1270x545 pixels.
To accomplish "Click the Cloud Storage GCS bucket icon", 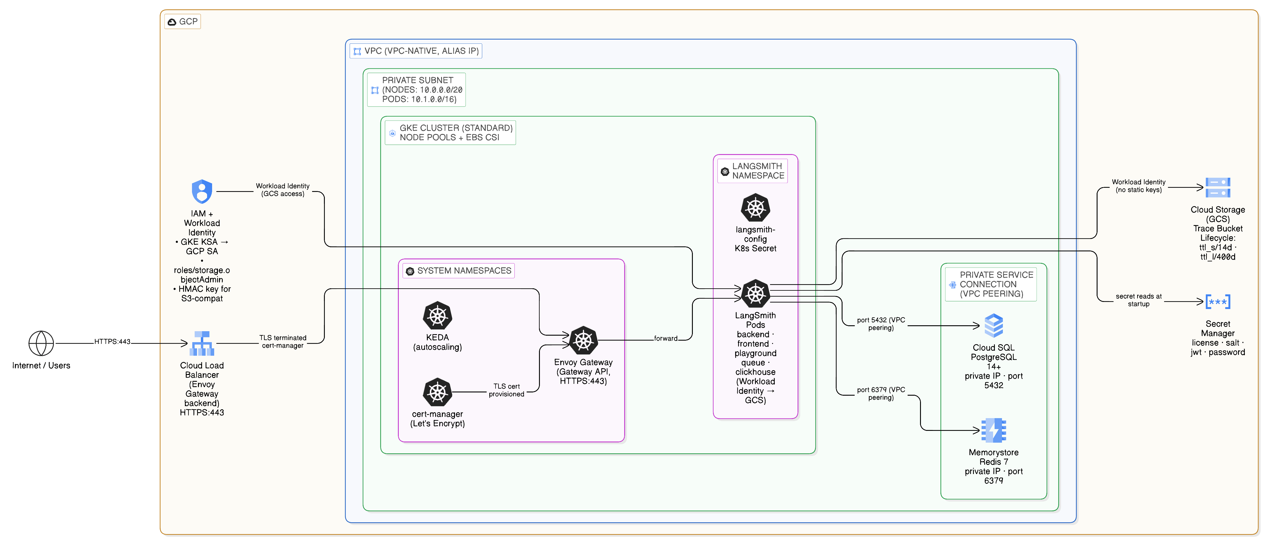I will click(1218, 188).
